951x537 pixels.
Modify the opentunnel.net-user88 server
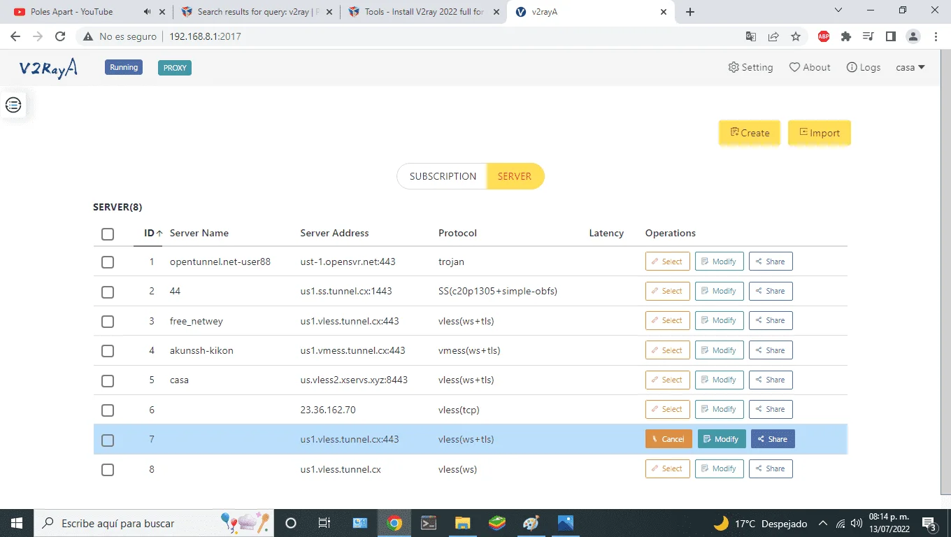(720, 262)
